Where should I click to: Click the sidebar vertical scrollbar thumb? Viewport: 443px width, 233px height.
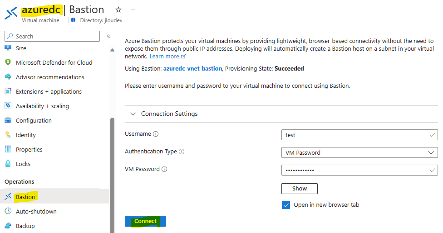tap(112, 175)
